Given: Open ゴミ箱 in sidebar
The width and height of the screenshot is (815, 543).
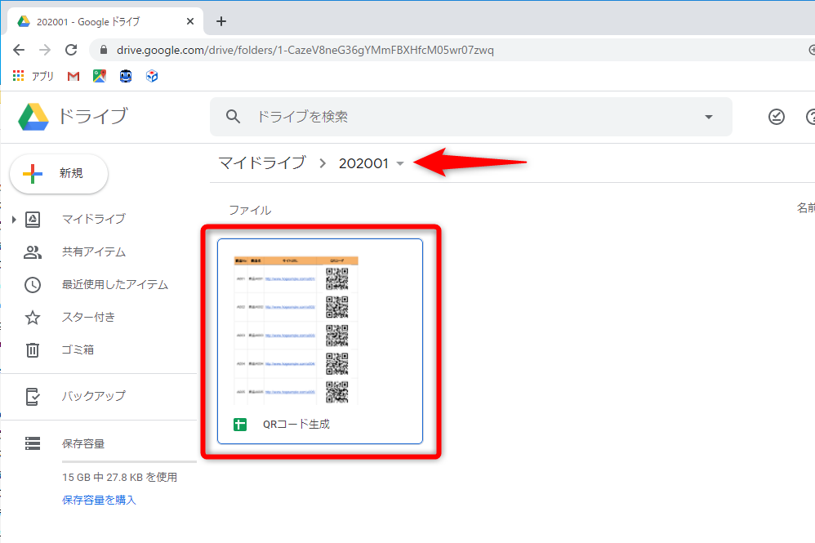Looking at the screenshot, I should [78, 350].
